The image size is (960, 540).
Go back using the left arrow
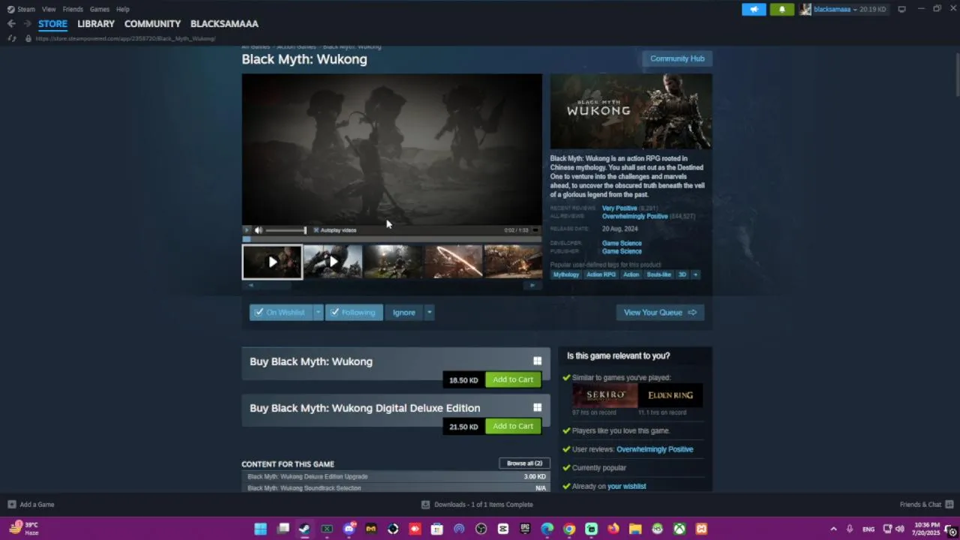pyautogui.click(x=11, y=24)
